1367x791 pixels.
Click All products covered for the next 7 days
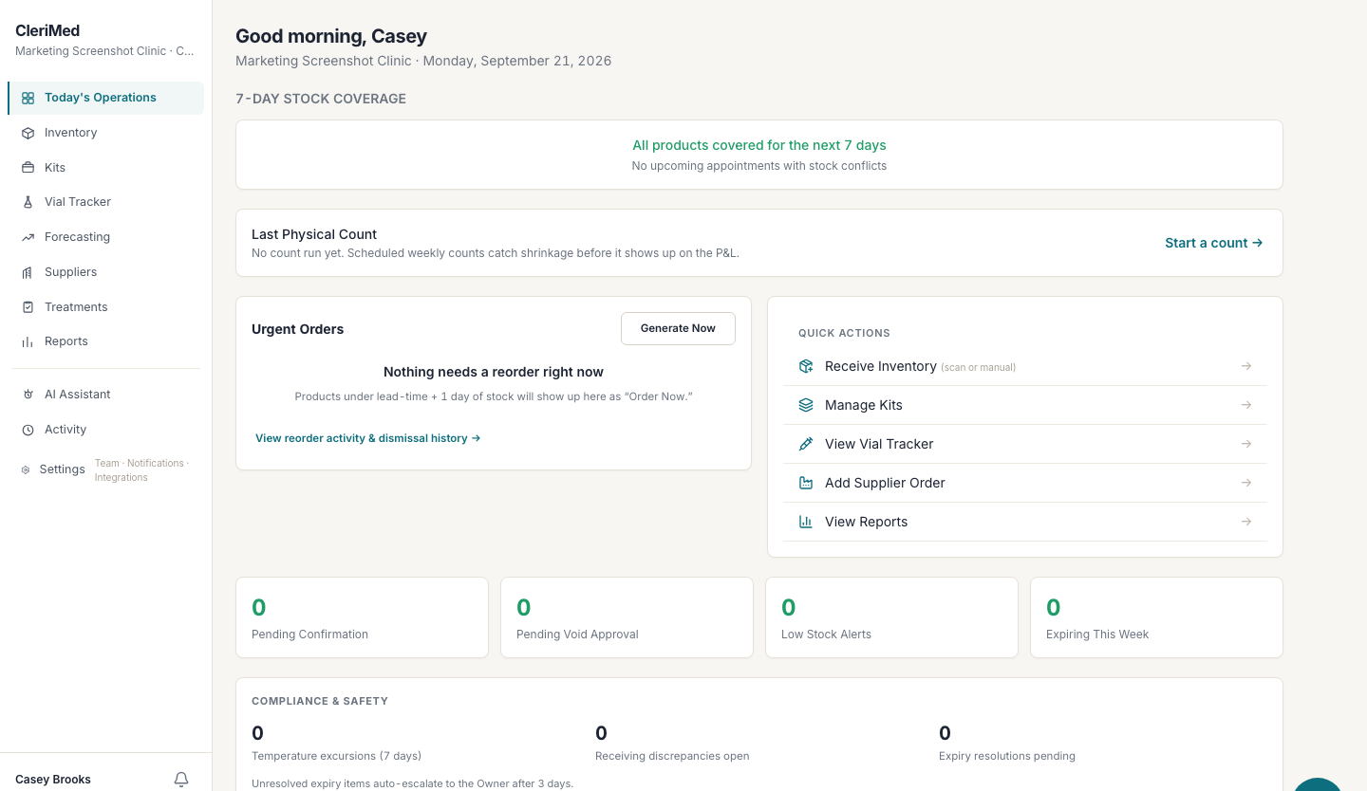(x=759, y=145)
